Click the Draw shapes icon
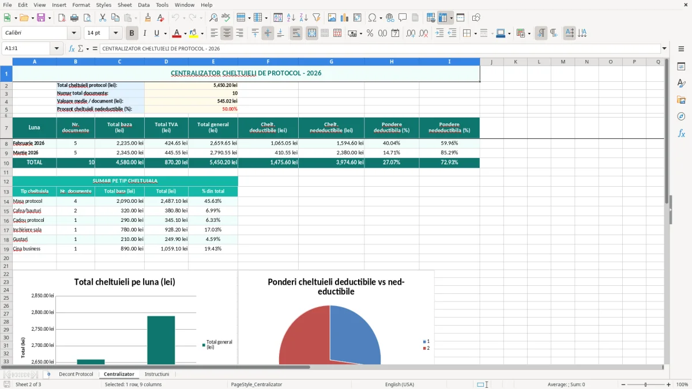 coord(476,18)
